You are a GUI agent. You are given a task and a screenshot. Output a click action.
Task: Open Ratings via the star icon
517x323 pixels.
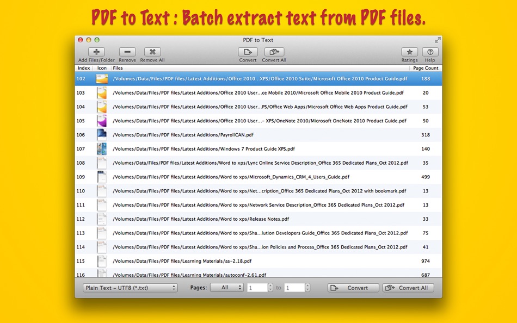(409, 52)
